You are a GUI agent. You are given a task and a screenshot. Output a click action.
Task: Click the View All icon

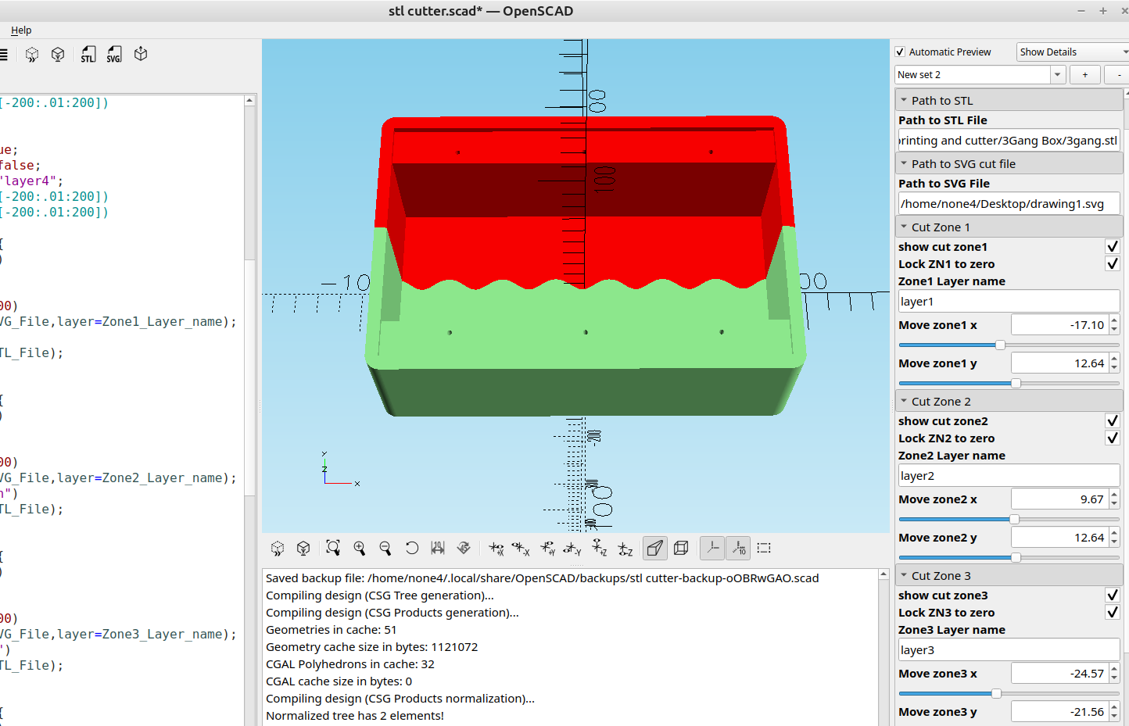tap(333, 549)
